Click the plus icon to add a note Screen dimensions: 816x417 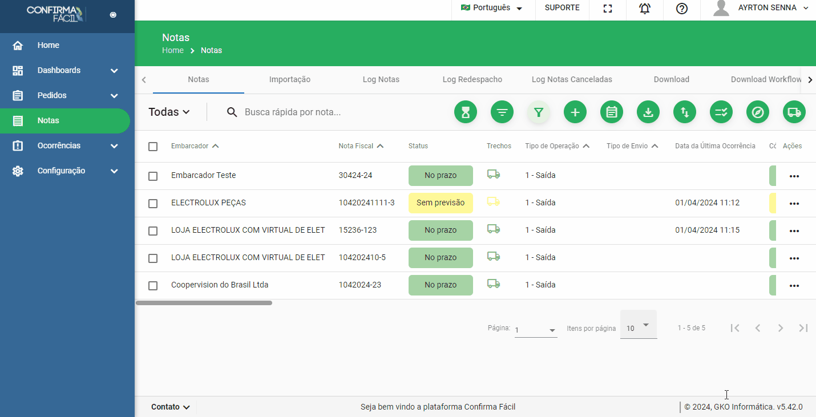(x=575, y=112)
